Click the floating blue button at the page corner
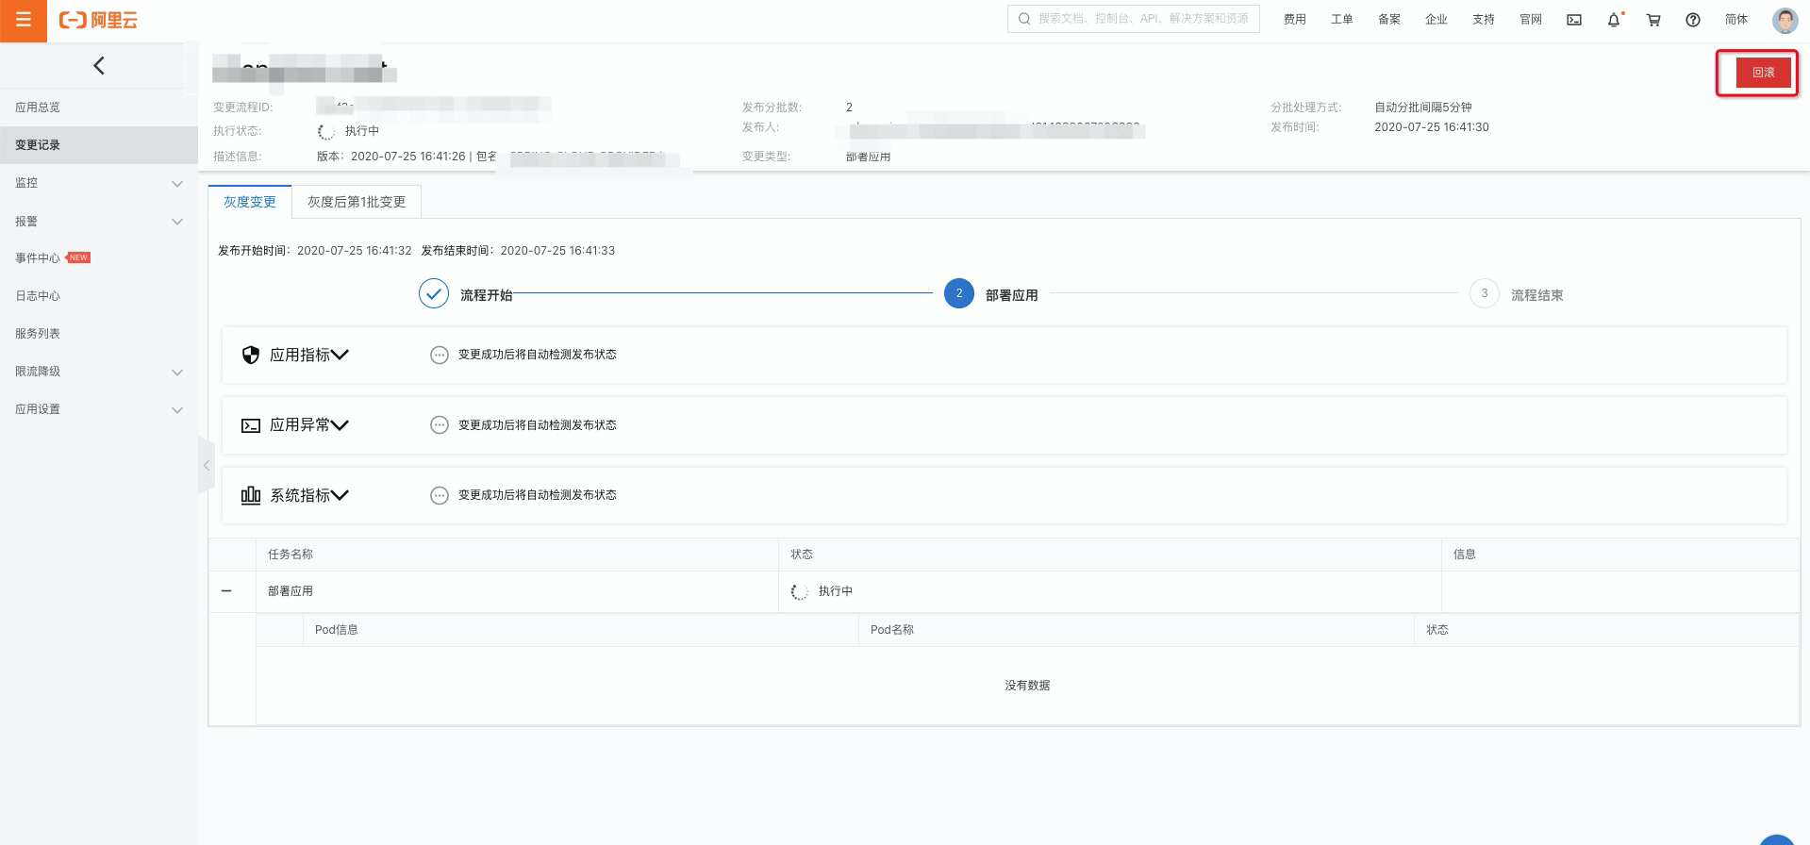The width and height of the screenshot is (1810, 845). point(1777,839)
